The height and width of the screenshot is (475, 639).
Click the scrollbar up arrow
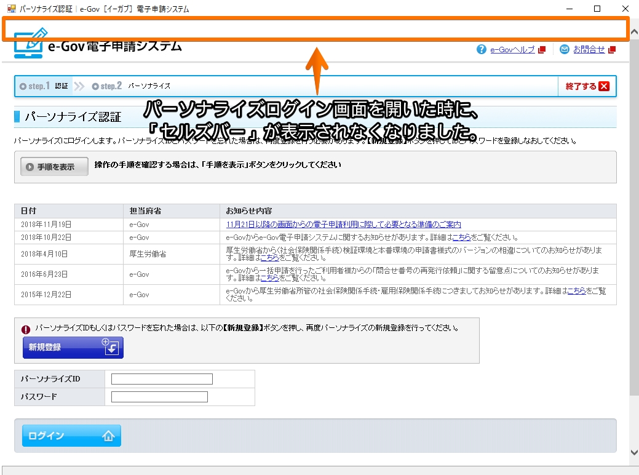634,32
